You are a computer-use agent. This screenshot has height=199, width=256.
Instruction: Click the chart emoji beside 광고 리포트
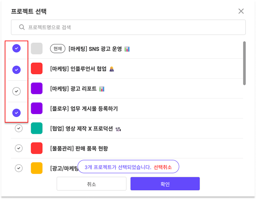pyautogui.click(x=102, y=89)
